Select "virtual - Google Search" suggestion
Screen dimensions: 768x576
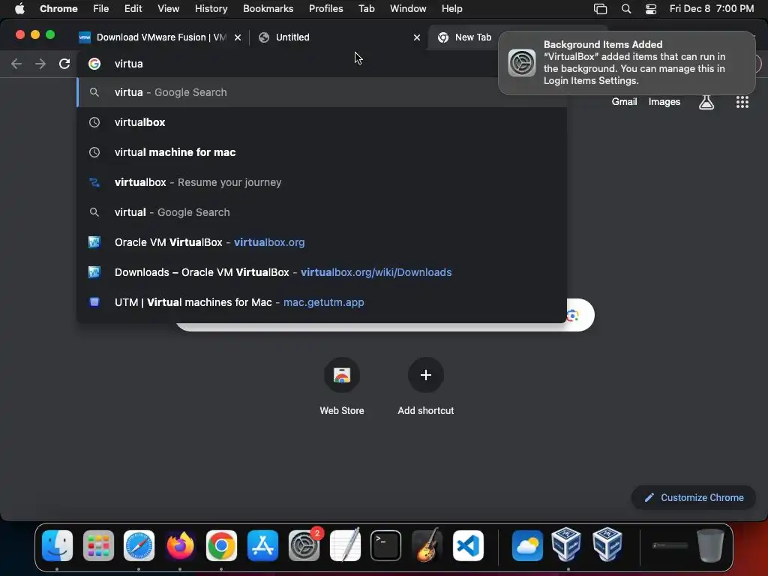[322, 212]
